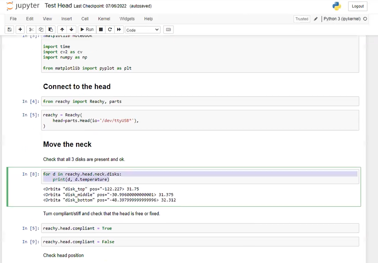Open the cell type Code dropdown
This screenshot has height=263, width=378.
pyautogui.click(x=143, y=30)
